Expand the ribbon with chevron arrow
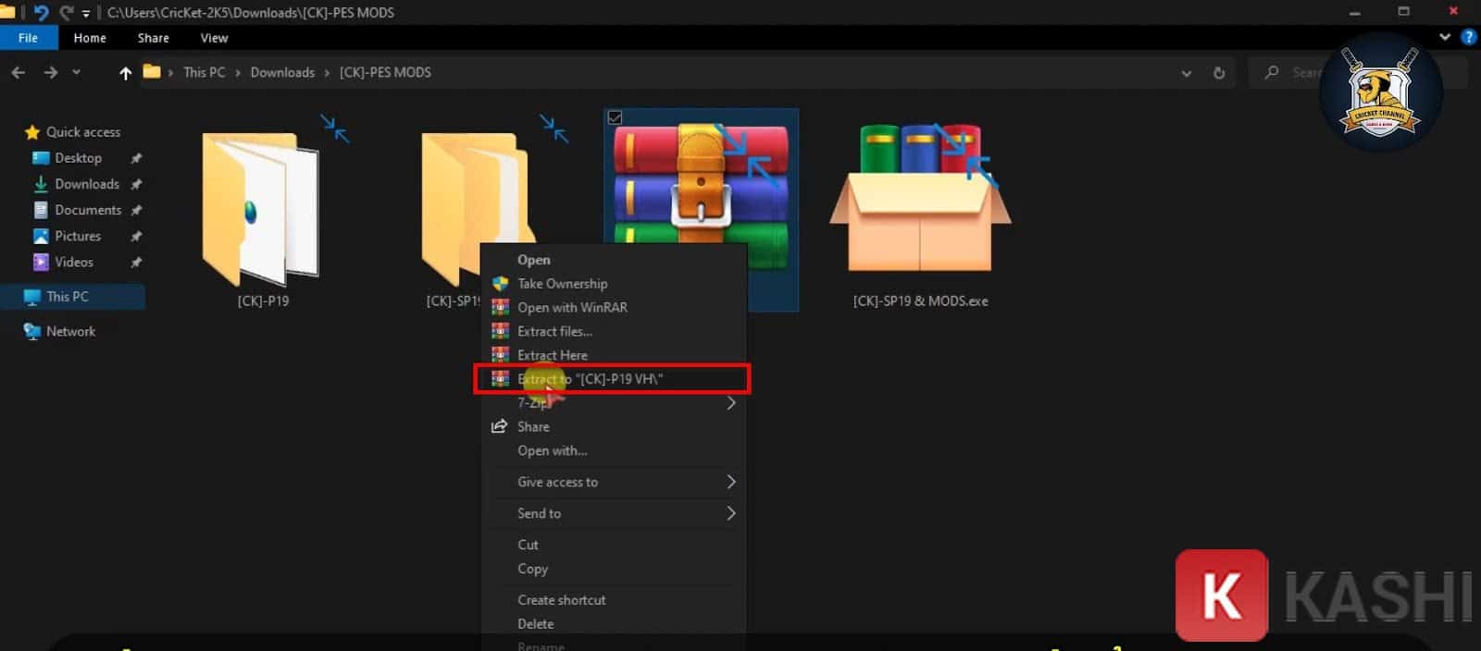The height and width of the screenshot is (651, 1481). click(1445, 37)
